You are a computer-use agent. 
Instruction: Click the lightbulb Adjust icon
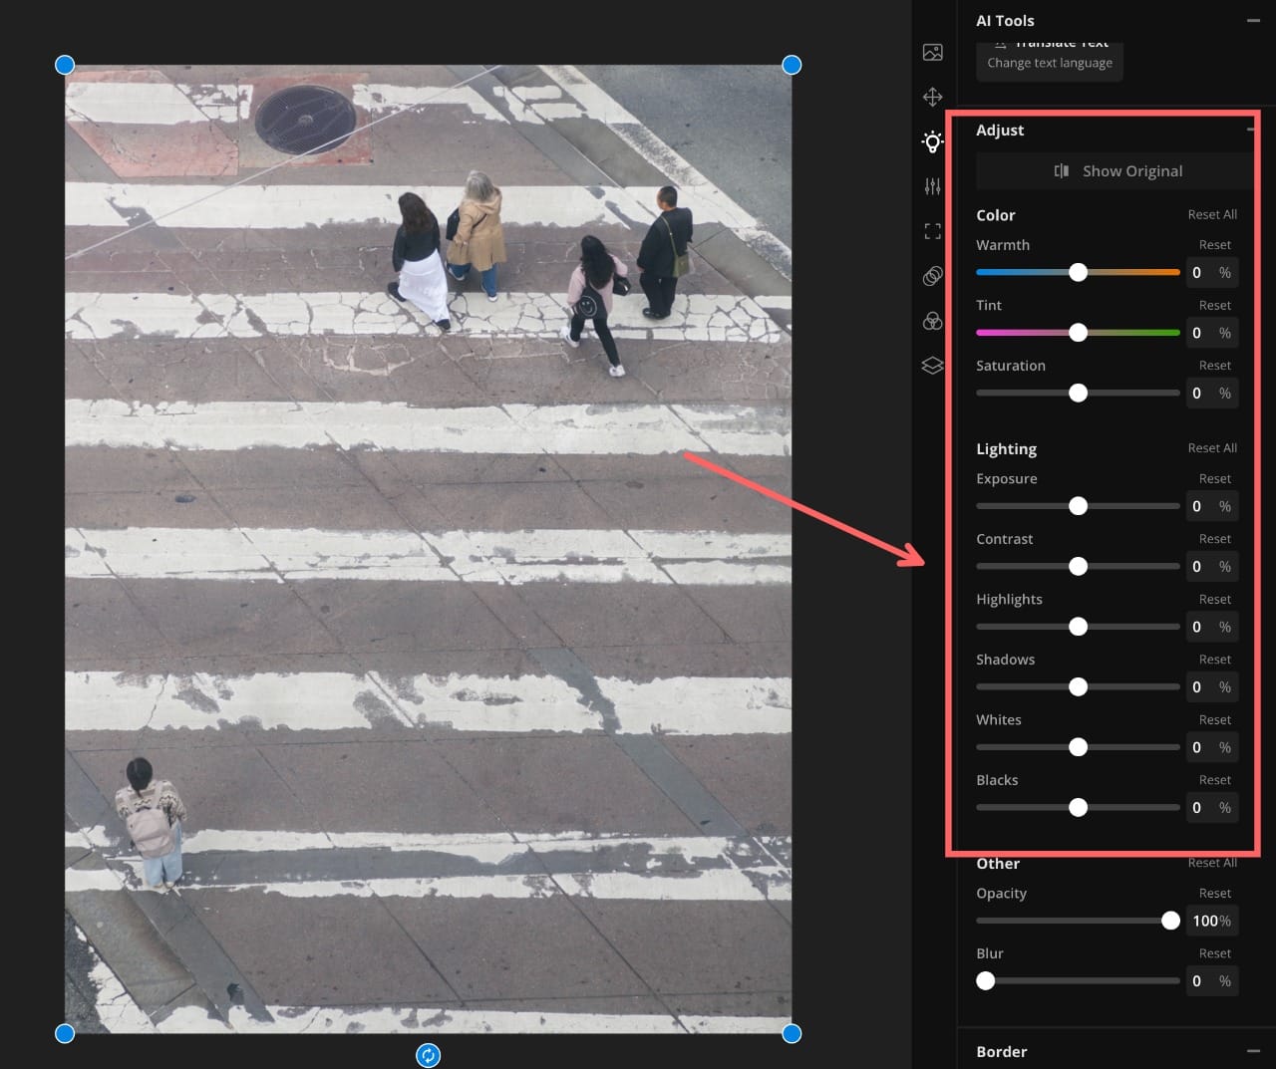932,140
